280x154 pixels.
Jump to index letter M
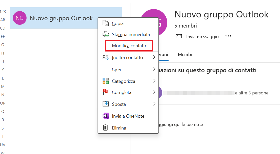click(x=3, y=86)
